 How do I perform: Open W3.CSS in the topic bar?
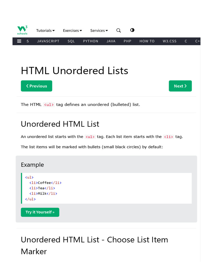click(x=170, y=41)
